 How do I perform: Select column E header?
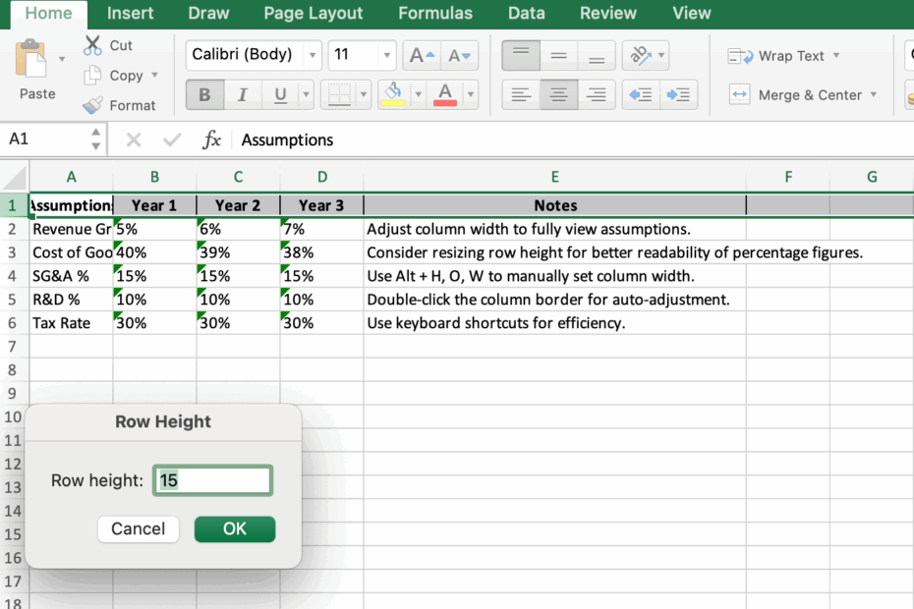tap(555, 177)
